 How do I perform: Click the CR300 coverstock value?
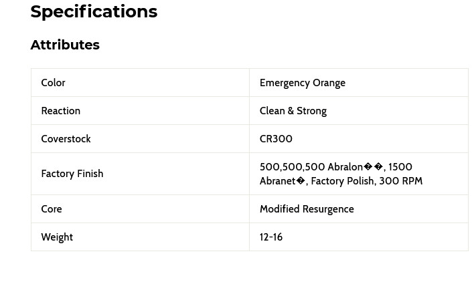pyautogui.click(x=276, y=139)
